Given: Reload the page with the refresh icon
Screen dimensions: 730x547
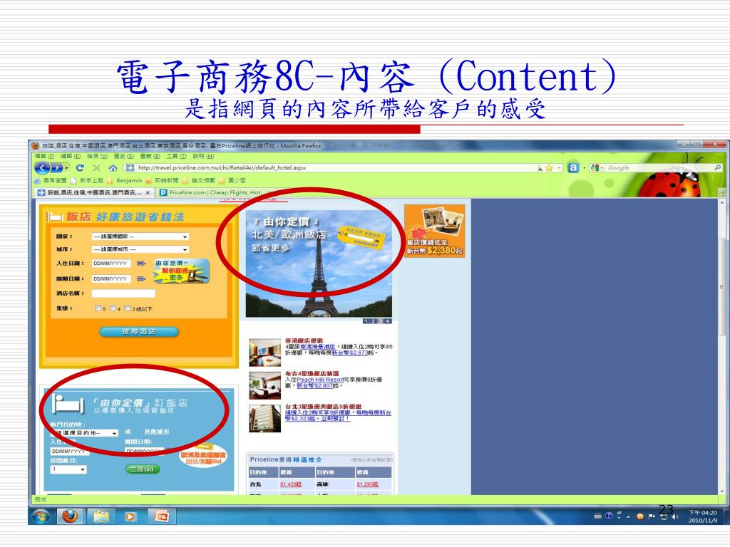Looking at the screenshot, I should click(80, 168).
